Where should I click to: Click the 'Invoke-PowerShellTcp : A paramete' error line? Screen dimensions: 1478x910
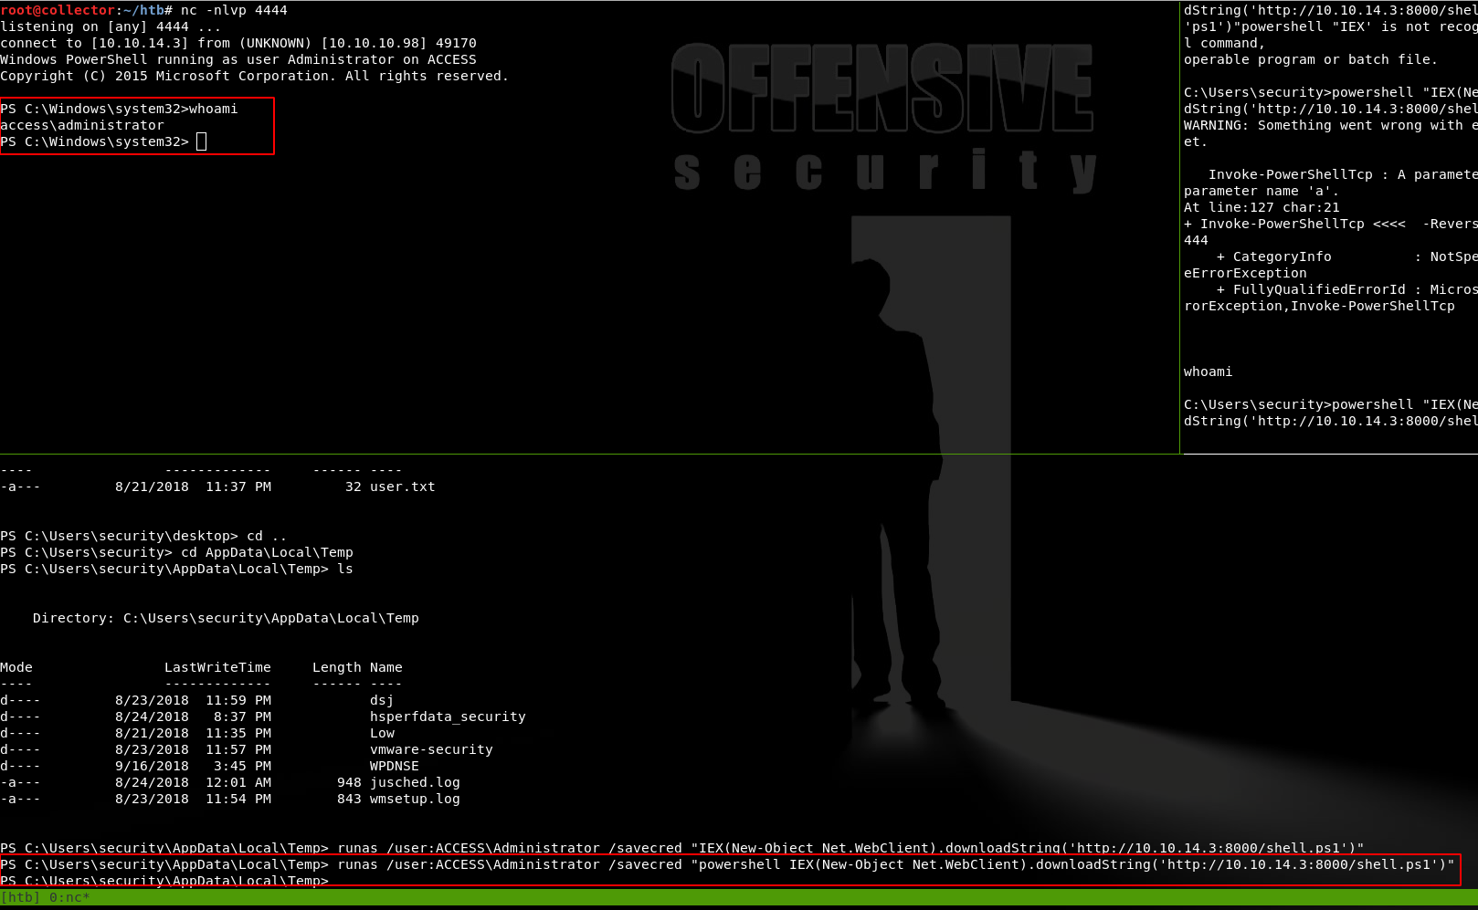click(x=1343, y=174)
